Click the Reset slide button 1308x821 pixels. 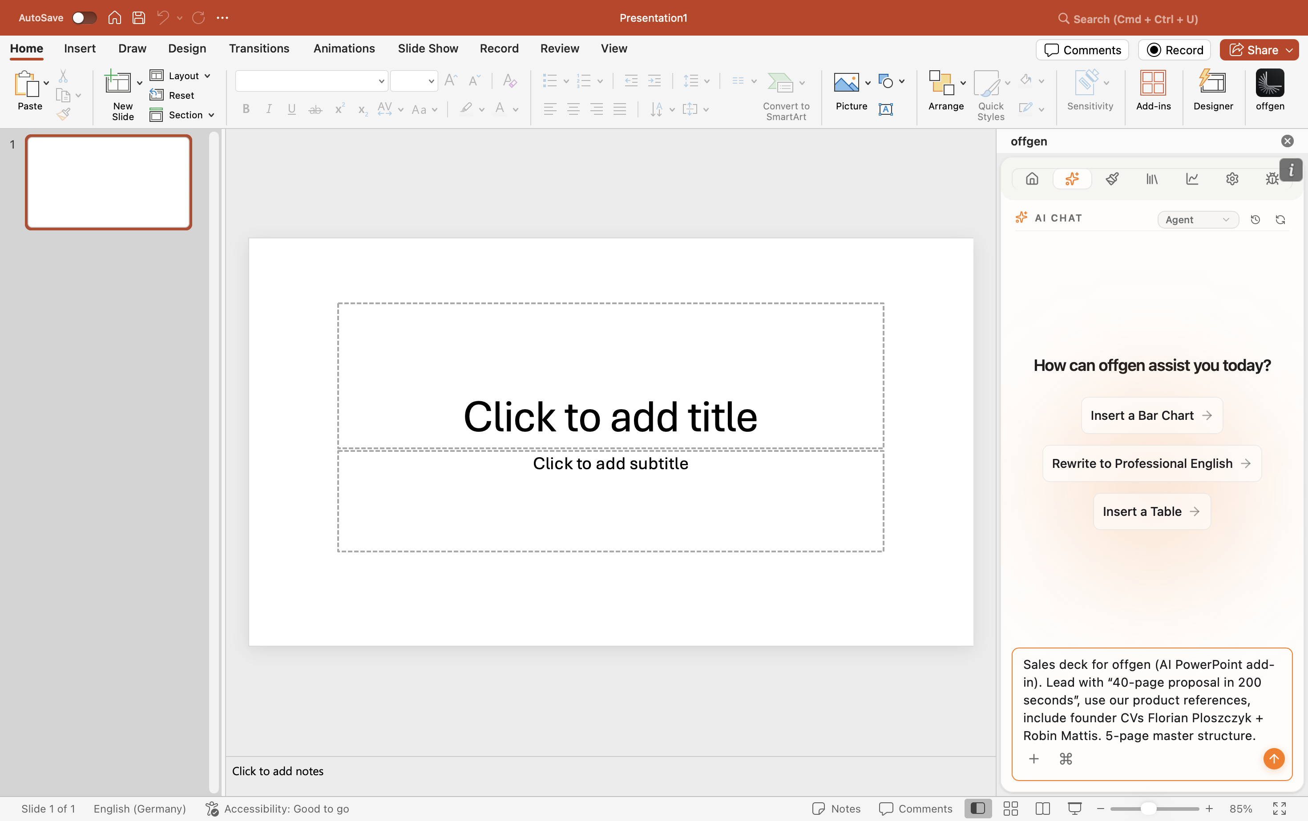pos(172,95)
